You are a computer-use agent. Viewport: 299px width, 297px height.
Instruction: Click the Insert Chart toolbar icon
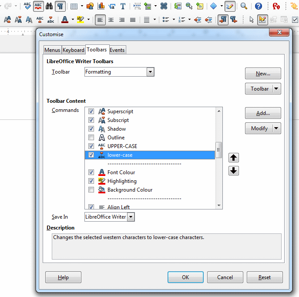pyautogui.click(x=101, y=6)
